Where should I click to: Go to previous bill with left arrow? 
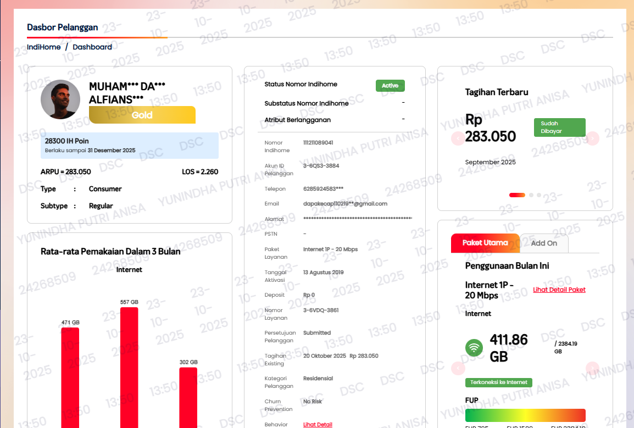458,138
